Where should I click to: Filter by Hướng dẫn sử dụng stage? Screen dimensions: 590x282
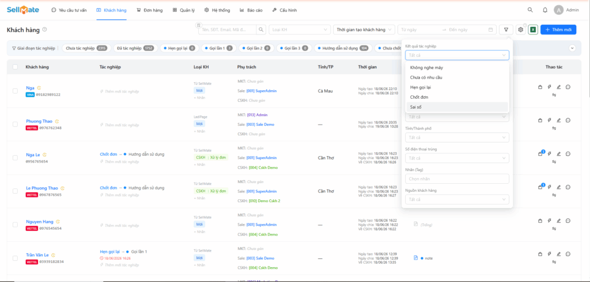343,48
